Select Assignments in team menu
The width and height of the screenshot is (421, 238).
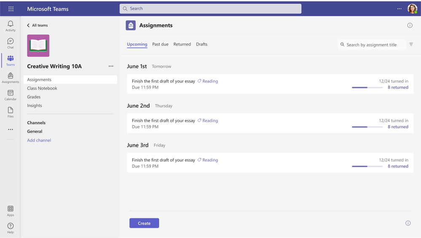click(70, 80)
